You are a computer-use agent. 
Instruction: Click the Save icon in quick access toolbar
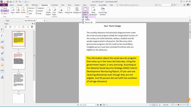coord(7,2)
